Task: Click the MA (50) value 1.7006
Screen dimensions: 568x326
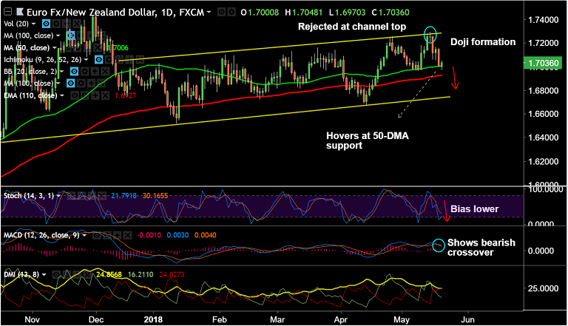Action: 119,48
